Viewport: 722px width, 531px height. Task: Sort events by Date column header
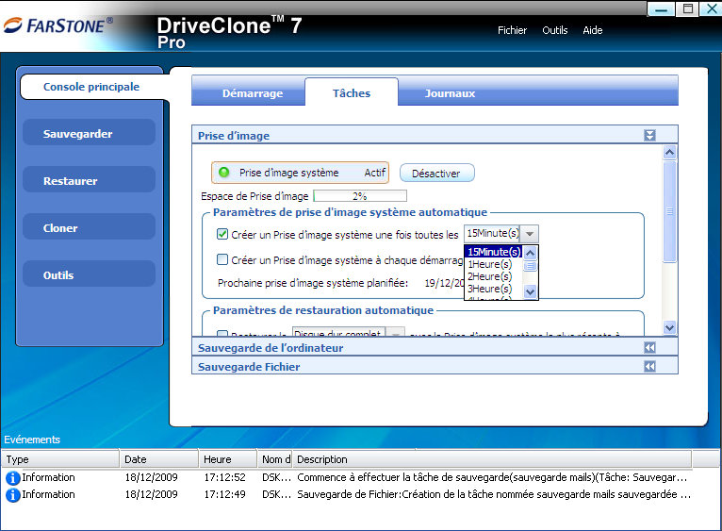(159, 459)
